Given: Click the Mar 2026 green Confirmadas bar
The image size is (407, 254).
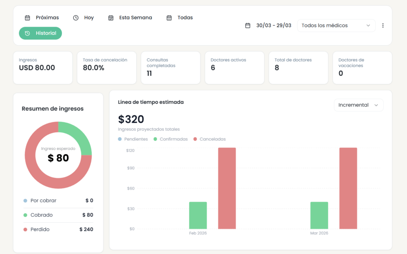Looking at the screenshot, I should point(319,215).
